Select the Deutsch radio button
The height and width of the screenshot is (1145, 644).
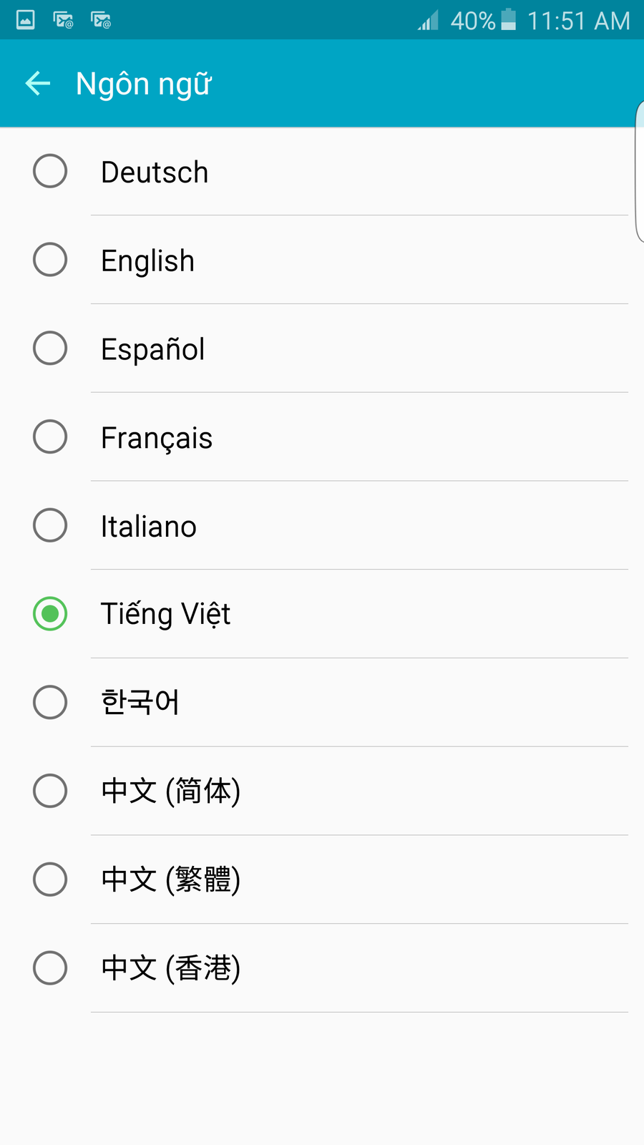[x=50, y=171]
